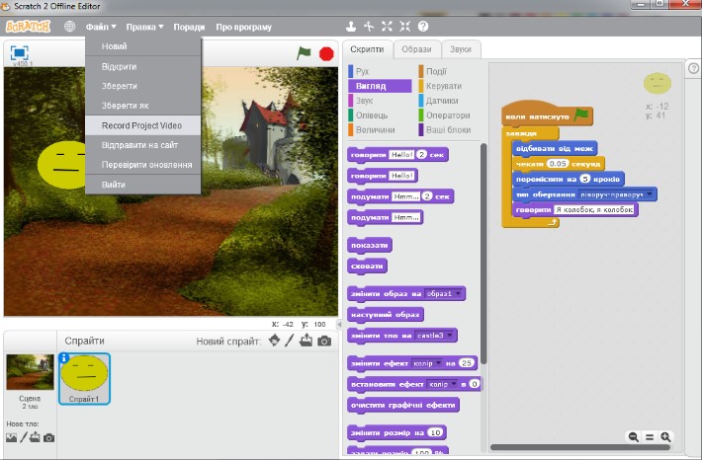Choose Новий from the file menu
The image size is (702, 460).
(x=142, y=46)
